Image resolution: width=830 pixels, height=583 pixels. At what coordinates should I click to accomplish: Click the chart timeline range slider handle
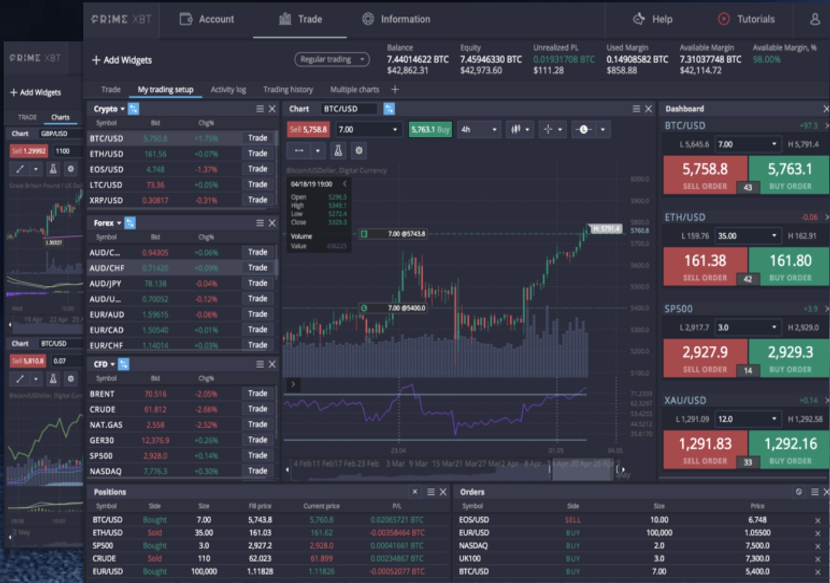pos(550,471)
